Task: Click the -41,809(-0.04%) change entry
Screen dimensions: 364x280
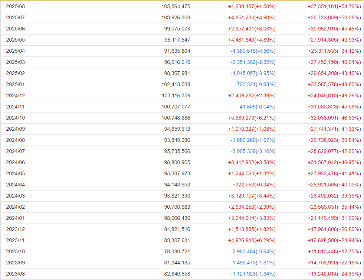Action: pos(257,107)
